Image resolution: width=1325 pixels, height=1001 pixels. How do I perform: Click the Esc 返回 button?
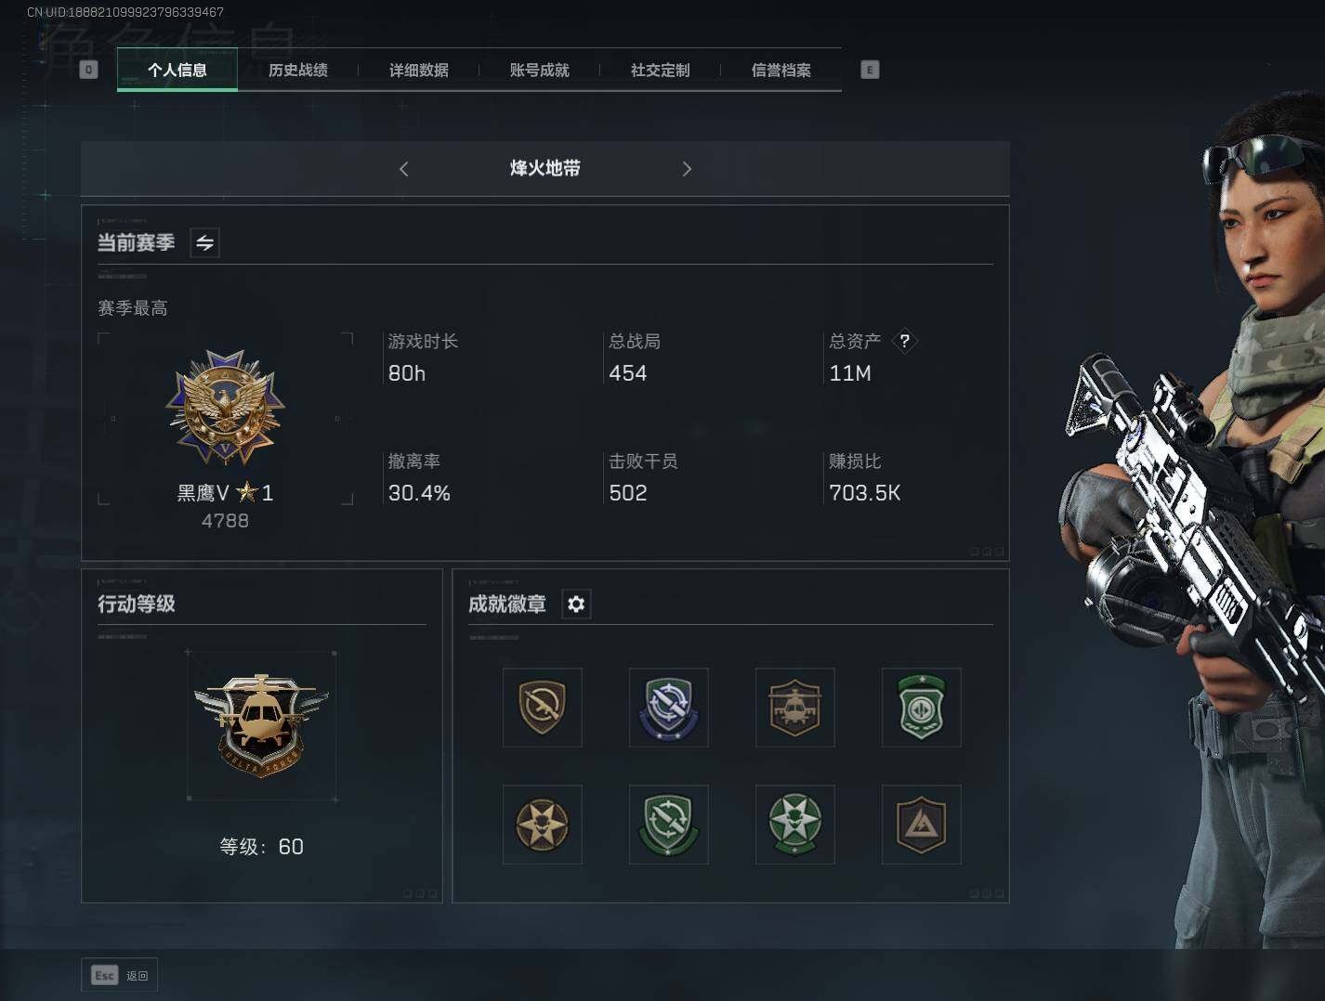[x=119, y=975]
